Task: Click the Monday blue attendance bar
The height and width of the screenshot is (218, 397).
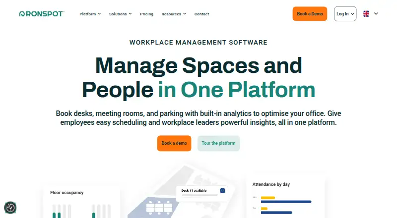Action: tap(286, 202)
